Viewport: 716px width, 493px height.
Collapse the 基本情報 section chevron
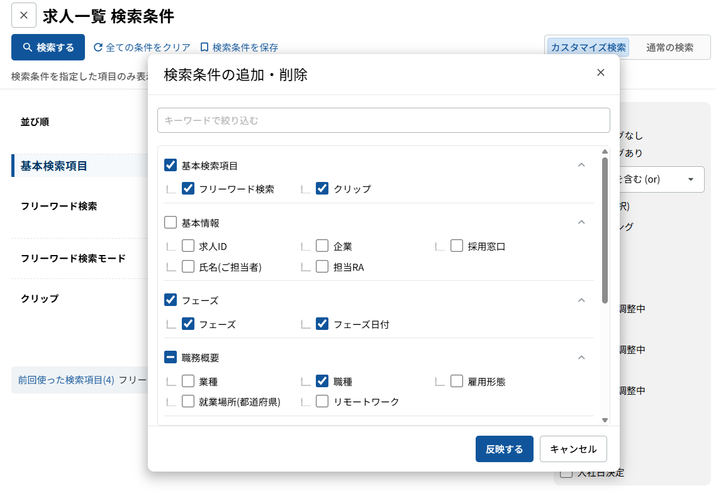pyautogui.click(x=581, y=222)
